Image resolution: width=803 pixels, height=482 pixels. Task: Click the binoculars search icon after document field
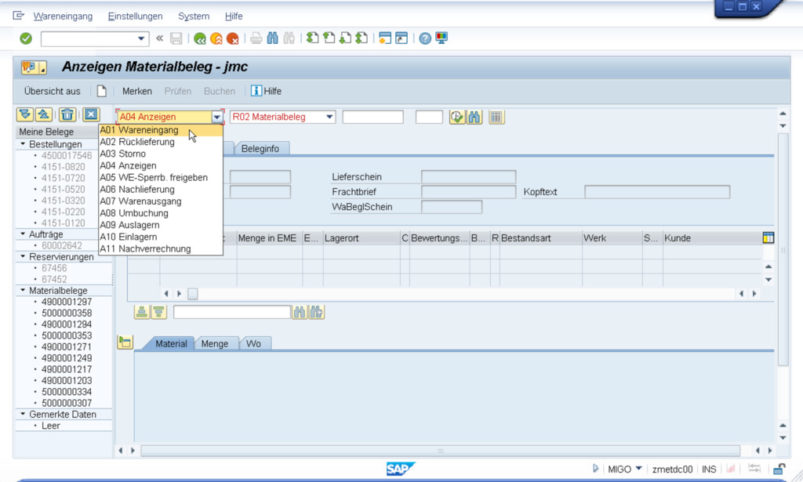click(x=474, y=118)
